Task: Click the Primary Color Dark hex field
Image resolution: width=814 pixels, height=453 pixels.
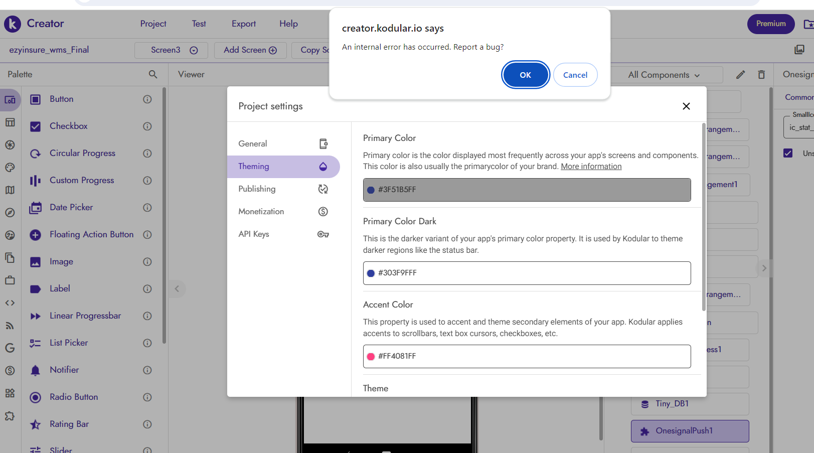Action: tap(527, 273)
